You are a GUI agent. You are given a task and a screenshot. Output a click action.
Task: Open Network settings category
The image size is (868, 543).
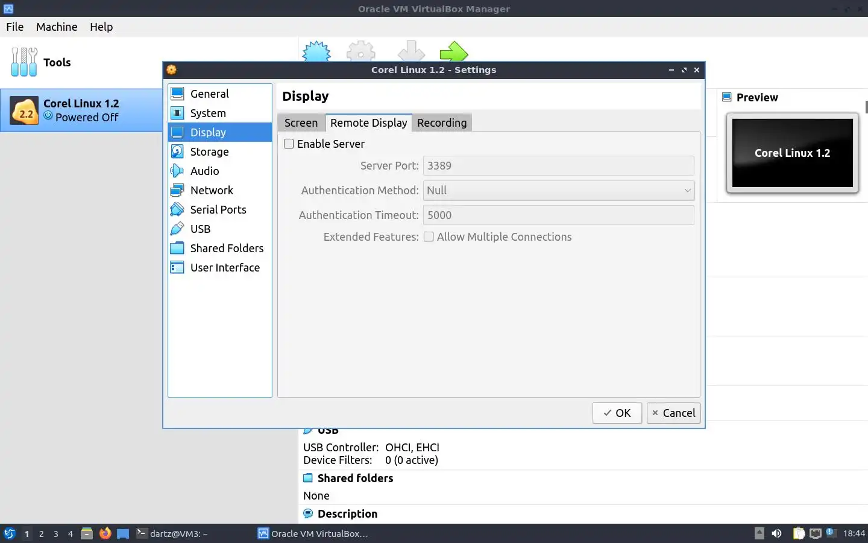tap(220, 190)
